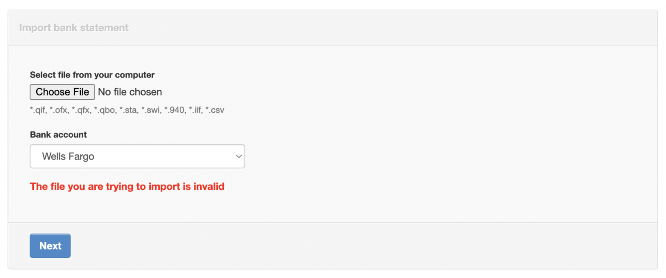Click the Import bank statement header
666x278 pixels.
73,27
